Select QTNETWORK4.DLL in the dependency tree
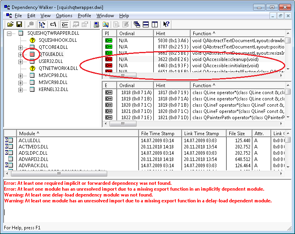Screen dimensions: 295x234 58,68
